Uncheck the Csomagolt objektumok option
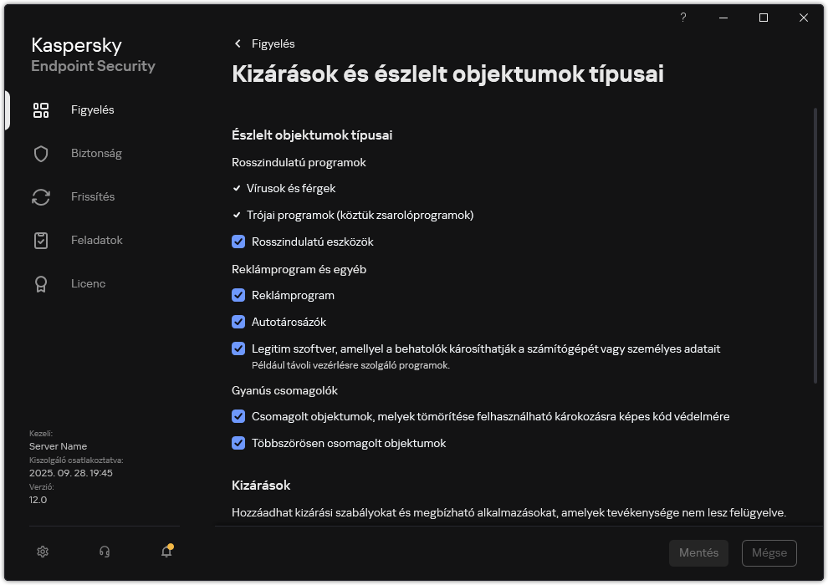This screenshot has width=828, height=585. 238,416
